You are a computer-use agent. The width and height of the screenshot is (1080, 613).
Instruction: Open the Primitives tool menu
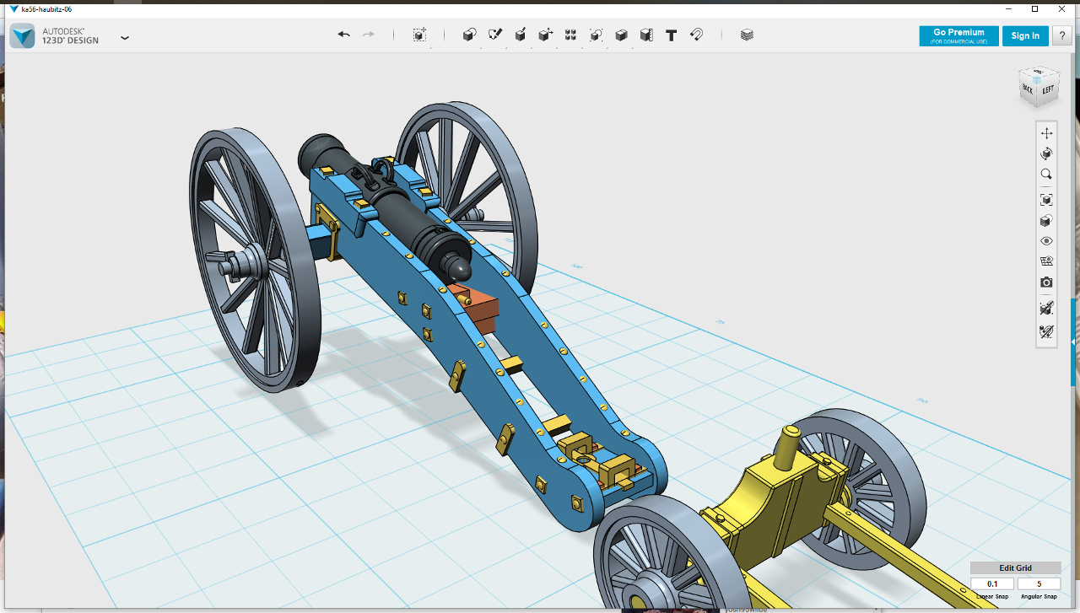(470, 35)
